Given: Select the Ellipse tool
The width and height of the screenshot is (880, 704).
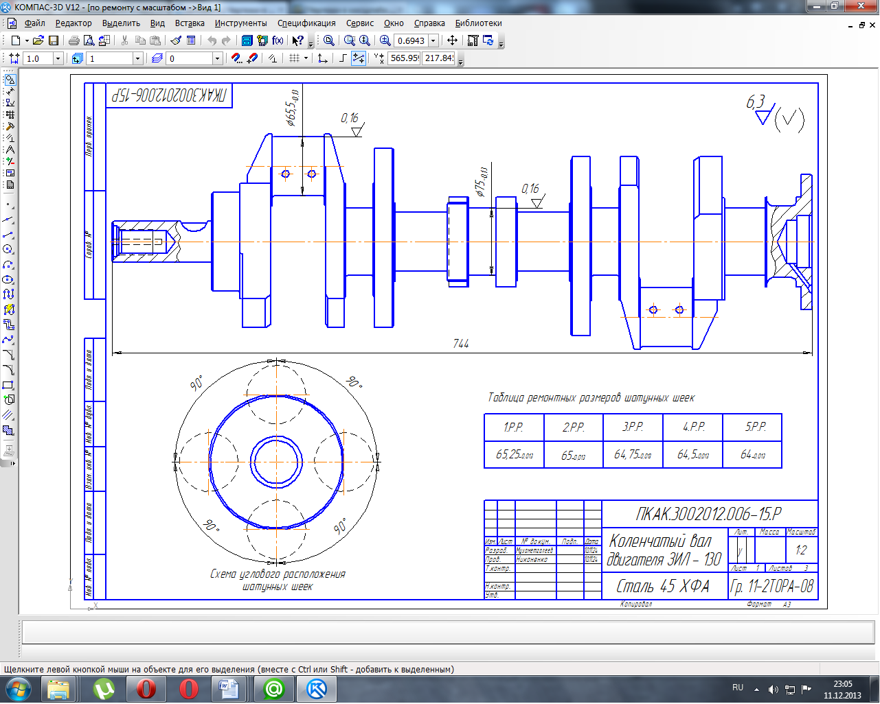Looking at the screenshot, I should [x=8, y=280].
